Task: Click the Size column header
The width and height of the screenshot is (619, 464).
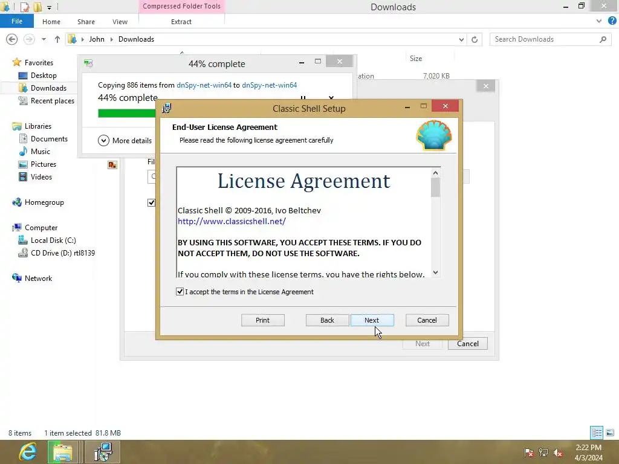Action: pos(416,59)
